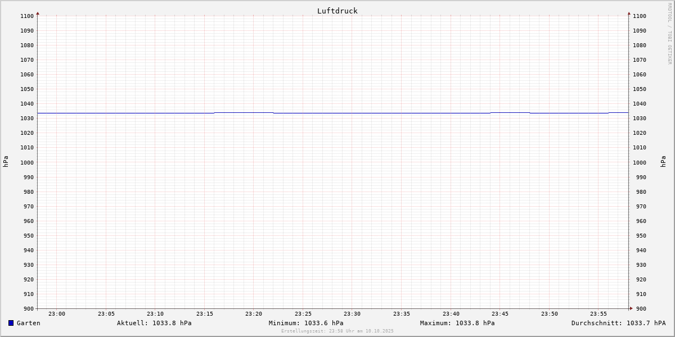Image resolution: width=675 pixels, height=337 pixels.
Task: Click the 23:55 time axis label
Action: click(598, 314)
